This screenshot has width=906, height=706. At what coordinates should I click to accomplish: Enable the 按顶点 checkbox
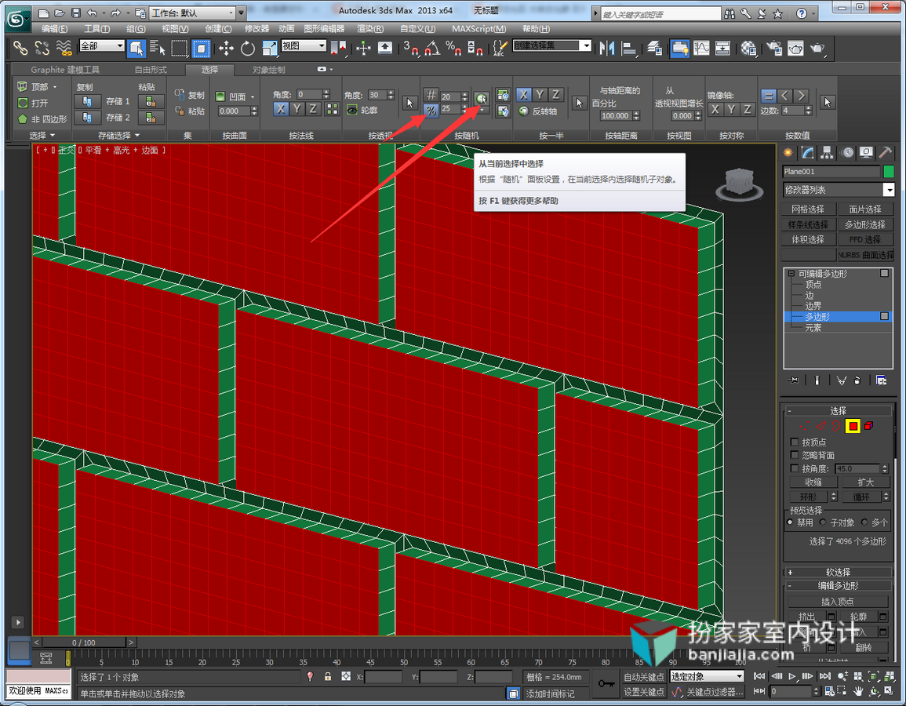pos(795,442)
